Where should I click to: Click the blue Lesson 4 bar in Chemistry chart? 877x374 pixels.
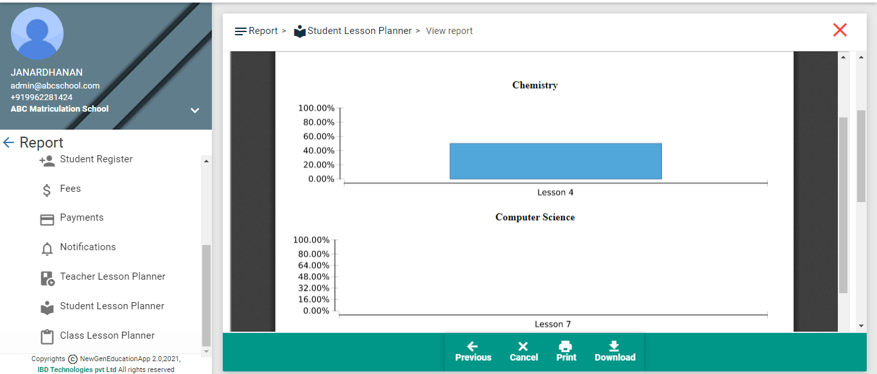click(555, 161)
